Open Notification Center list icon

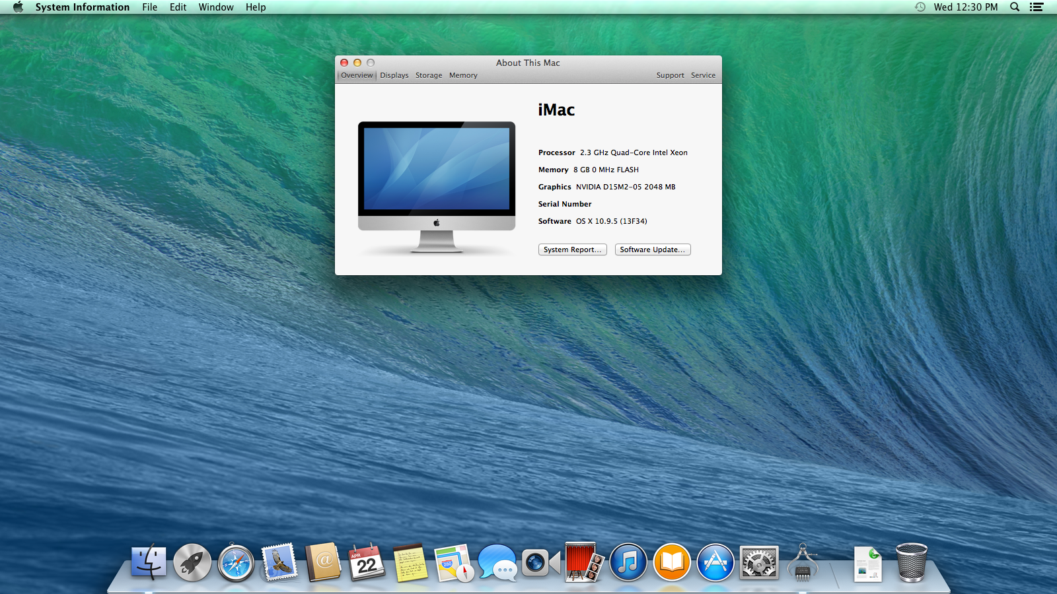click(x=1037, y=7)
